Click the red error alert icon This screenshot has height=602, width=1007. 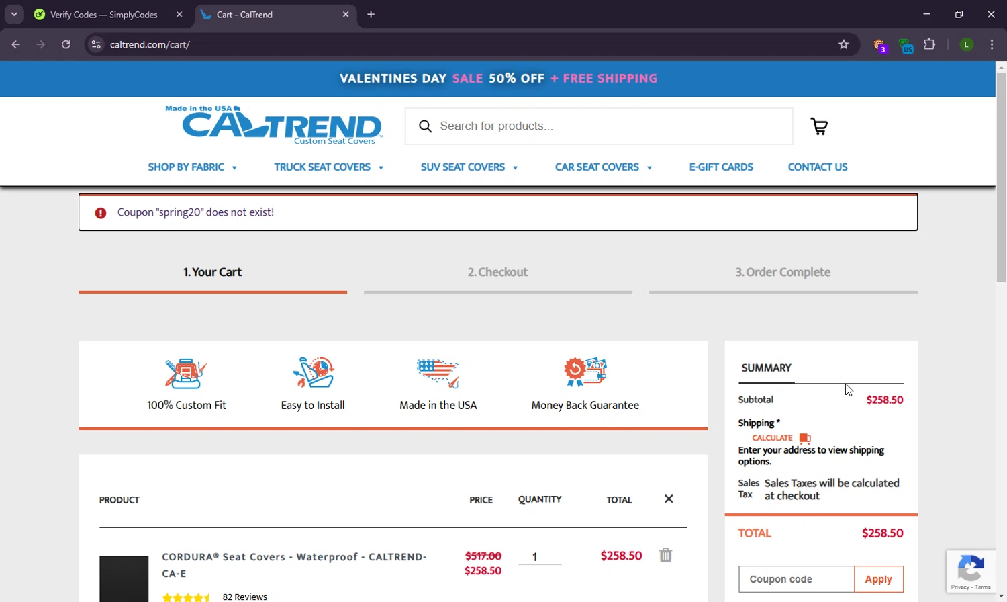pyautogui.click(x=101, y=213)
